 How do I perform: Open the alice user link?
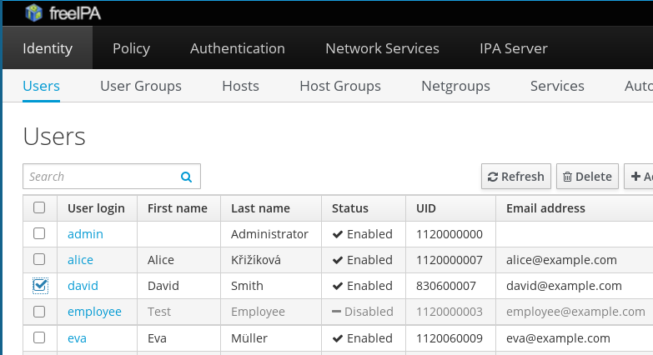(x=80, y=260)
